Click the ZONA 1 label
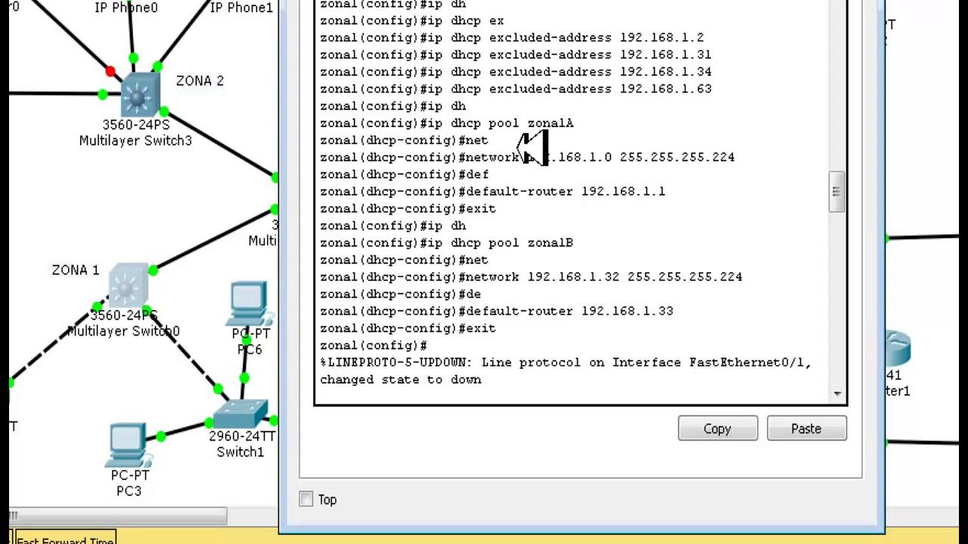The height and width of the screenshot is (544, 968). [x=74, y=270]
